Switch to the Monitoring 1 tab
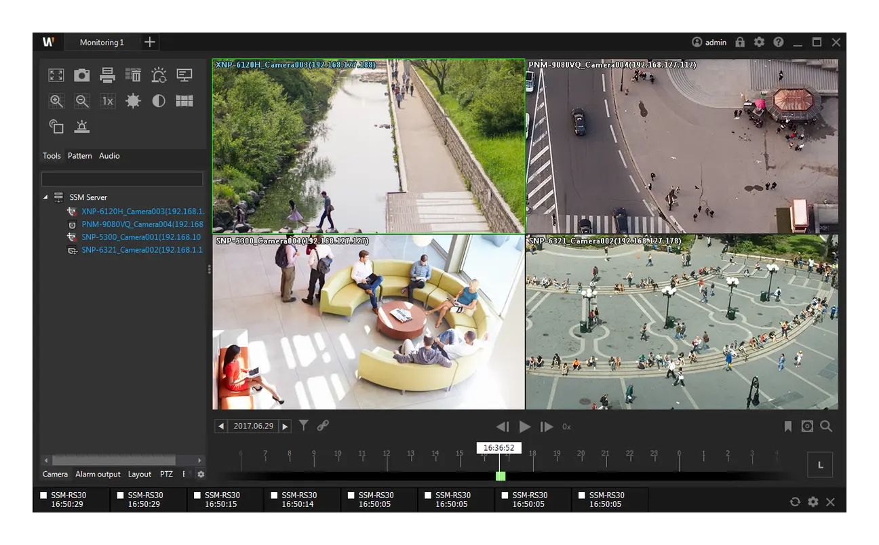The image size is (879, 545). click(102, 42)
